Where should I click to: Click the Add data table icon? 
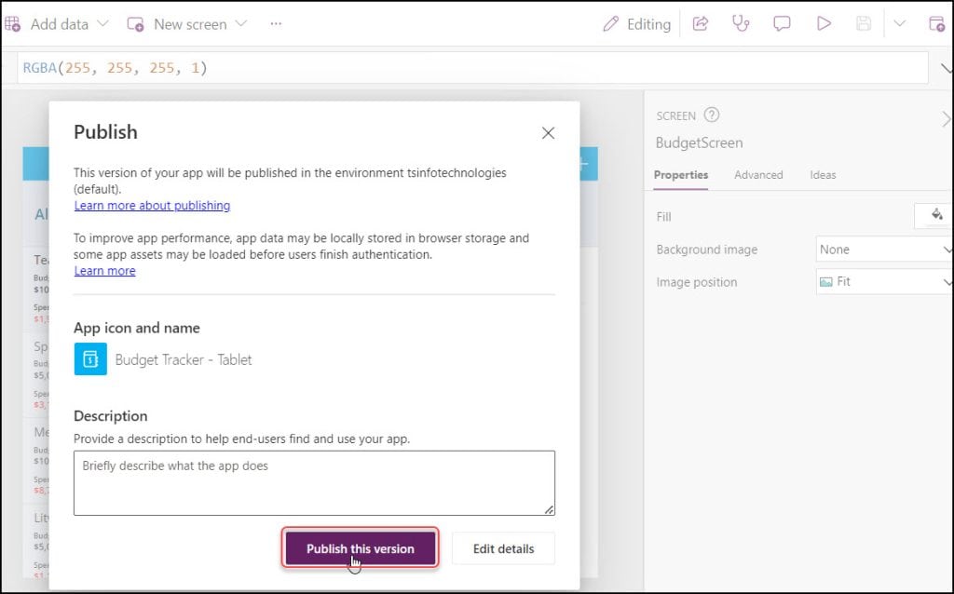(x=13, y=24)
